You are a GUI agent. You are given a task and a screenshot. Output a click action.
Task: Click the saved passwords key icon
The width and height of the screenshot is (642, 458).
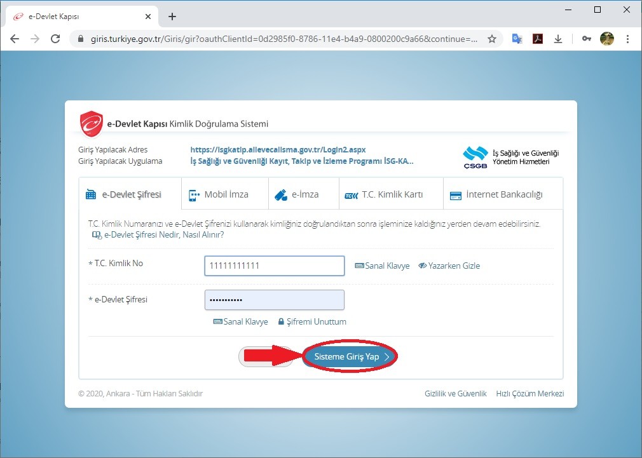pos(587,39)
